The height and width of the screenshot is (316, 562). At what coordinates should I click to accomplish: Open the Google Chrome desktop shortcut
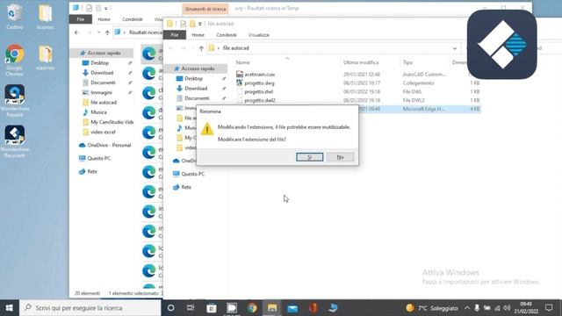point(14,60)
